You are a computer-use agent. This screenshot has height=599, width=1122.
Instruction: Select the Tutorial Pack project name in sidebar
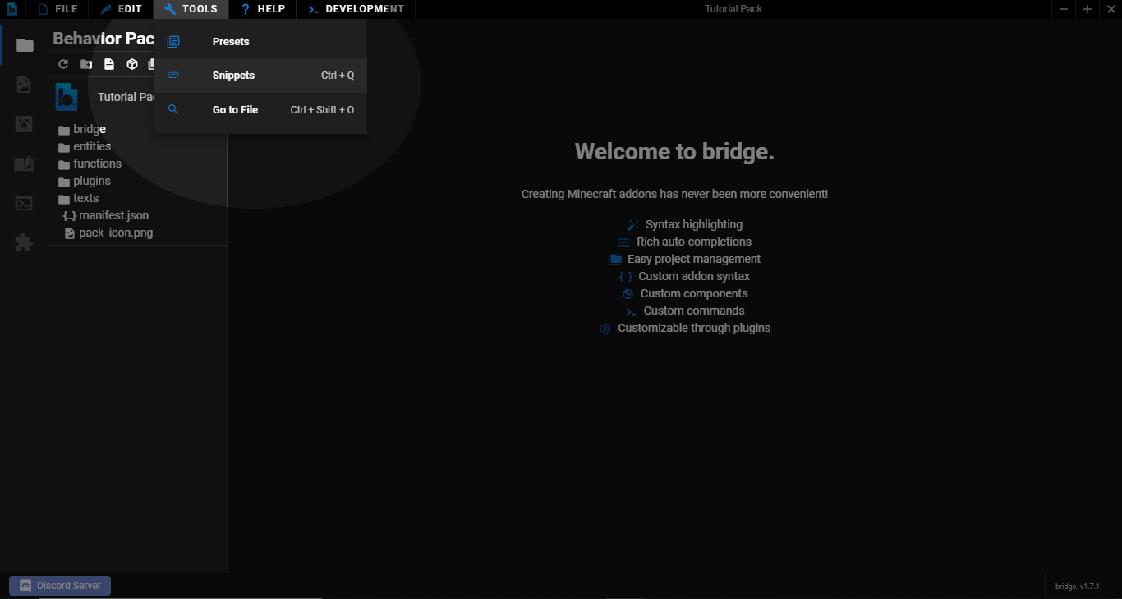(126, 97)
